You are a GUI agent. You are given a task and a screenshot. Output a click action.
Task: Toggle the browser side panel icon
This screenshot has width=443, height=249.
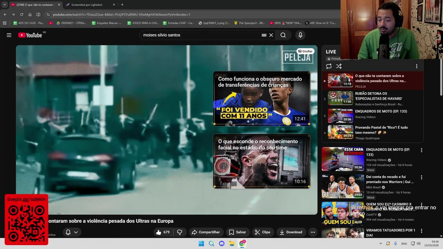pyautogui.click(x=38, y=15)
